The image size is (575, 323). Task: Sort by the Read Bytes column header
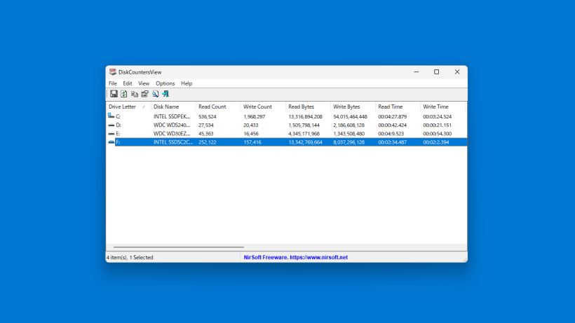[x=308, y=106]
